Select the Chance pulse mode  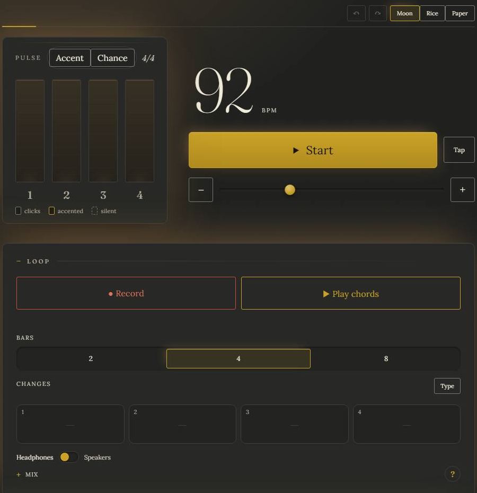click(x=112, y=58)
